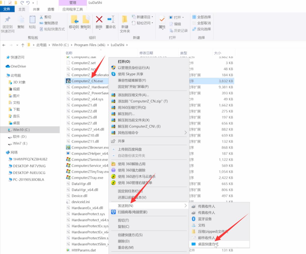Open the Easy access (轻松访问) dropdown
306x254 pixels.
click(x=142, y=23)
